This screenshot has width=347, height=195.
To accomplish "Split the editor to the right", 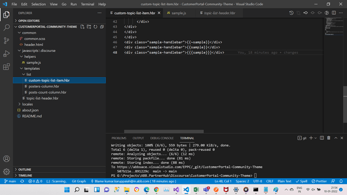I will pyautogui.click(x=334, y=13).
